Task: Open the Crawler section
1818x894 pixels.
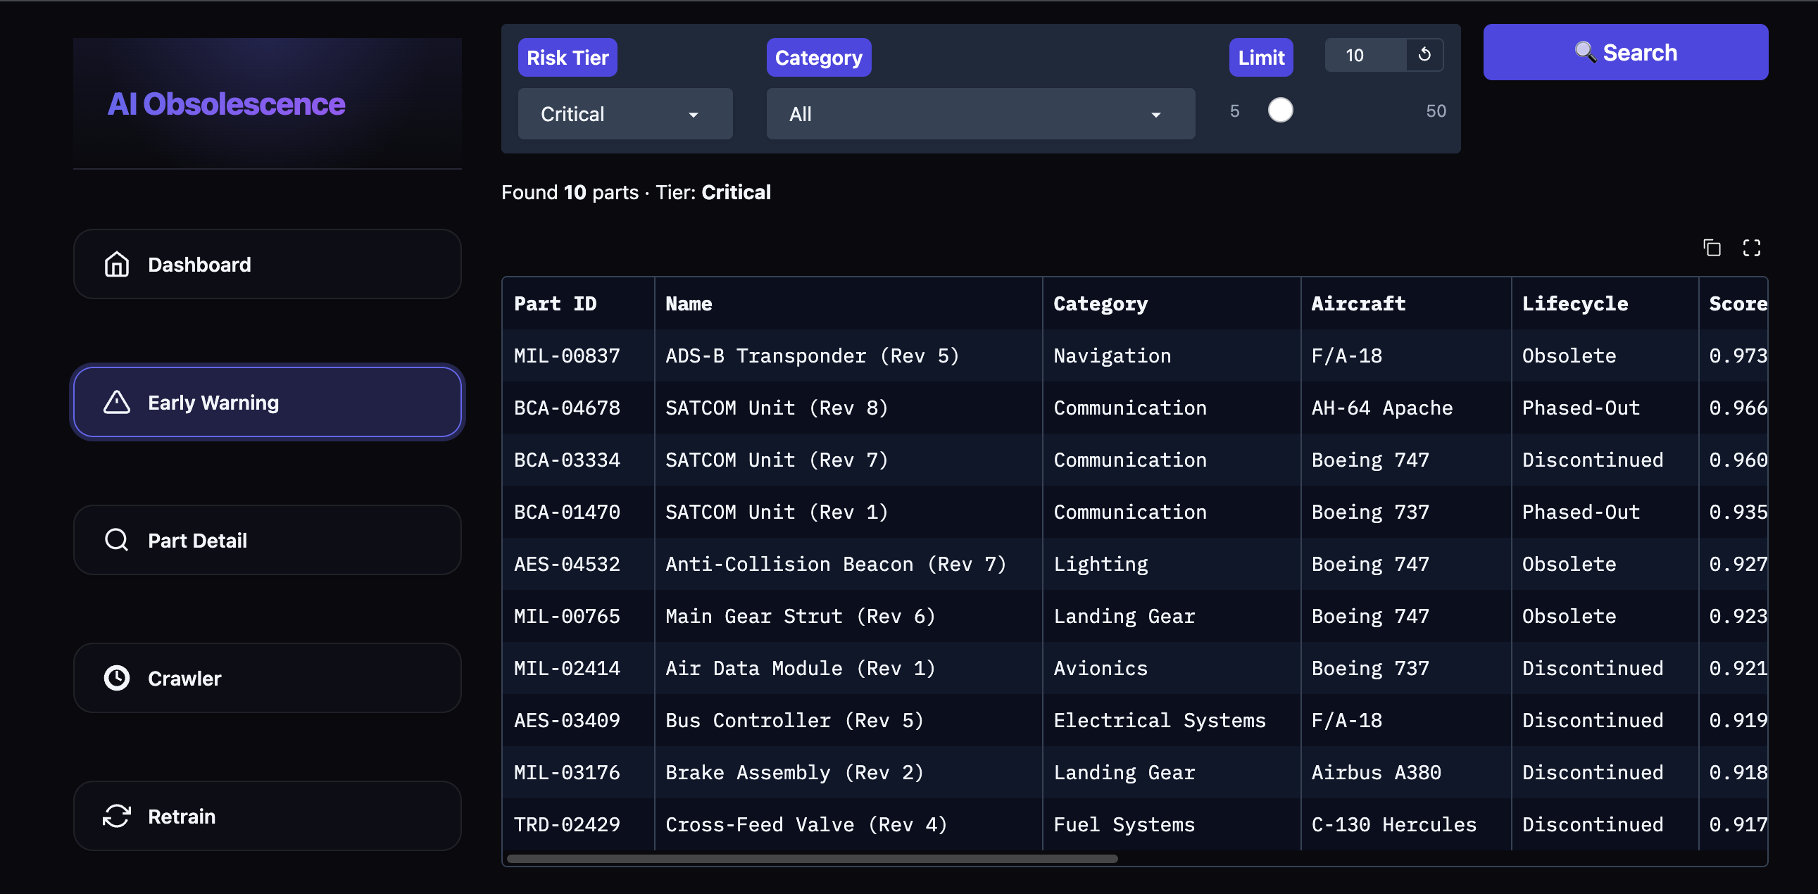Action: coord(267,678)
